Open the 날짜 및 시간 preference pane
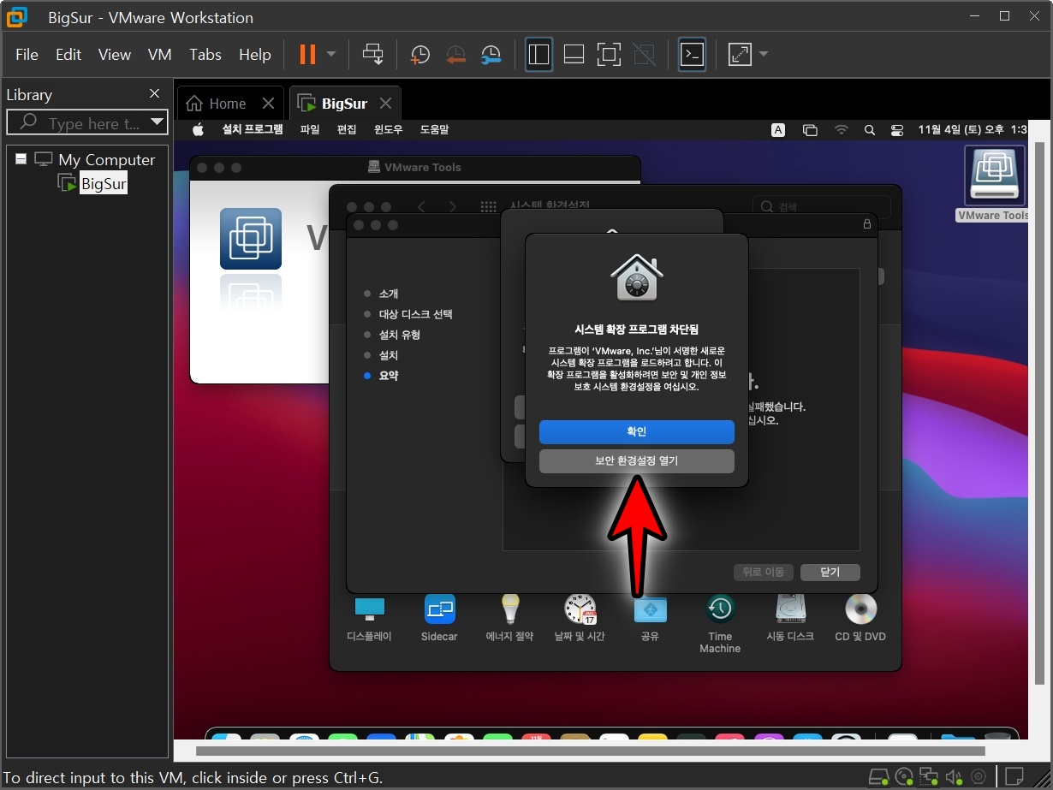The image size is (1053, 790). 580,619
